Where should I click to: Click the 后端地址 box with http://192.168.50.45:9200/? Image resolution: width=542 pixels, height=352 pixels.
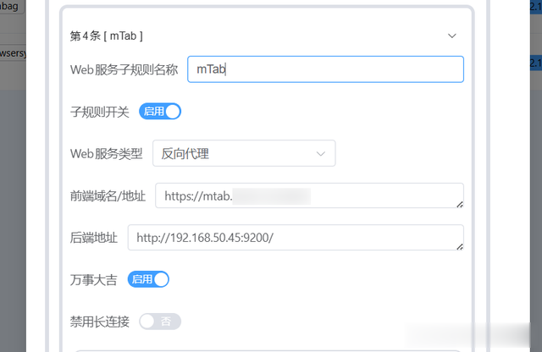[x=296, y=238]
